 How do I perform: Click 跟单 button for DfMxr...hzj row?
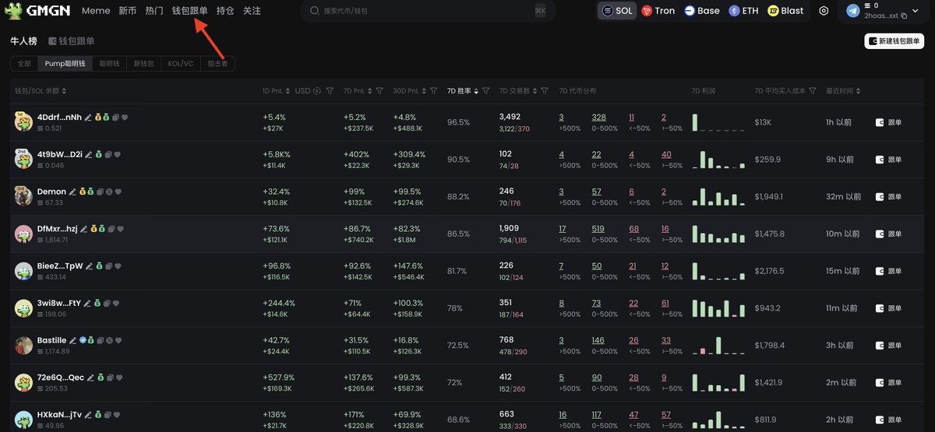point(888,234)
